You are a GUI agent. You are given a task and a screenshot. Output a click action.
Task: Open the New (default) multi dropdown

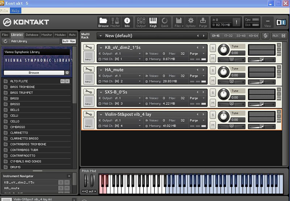coord(101,36)
